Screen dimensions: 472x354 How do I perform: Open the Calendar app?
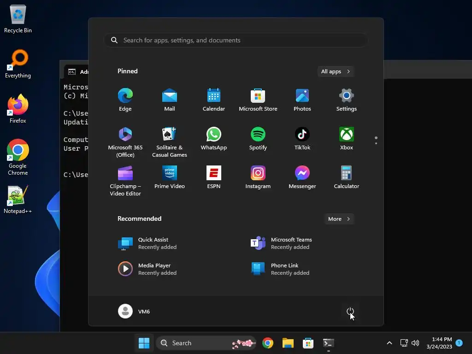pos(214,100)
